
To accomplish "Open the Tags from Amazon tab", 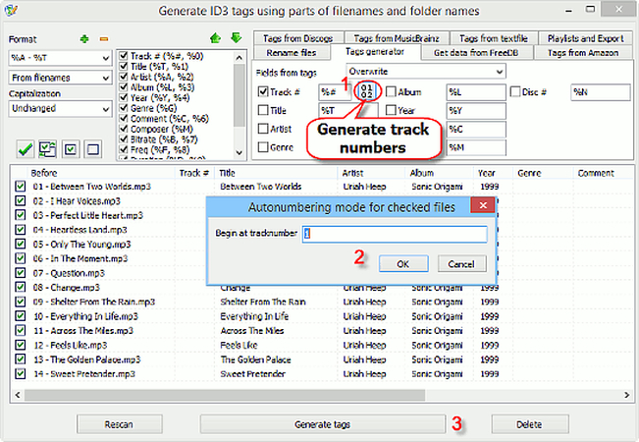I will (583, 52).
